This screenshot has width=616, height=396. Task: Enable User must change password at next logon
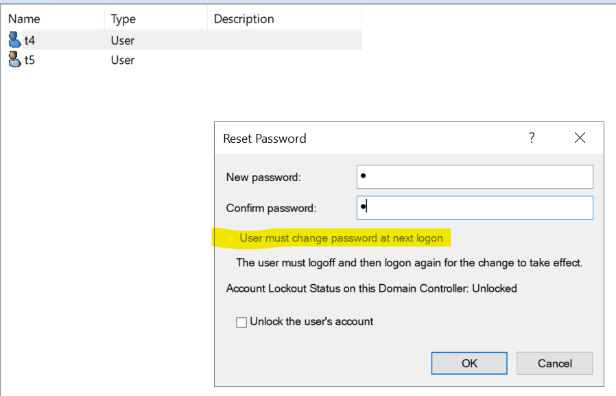click(231, 238)
